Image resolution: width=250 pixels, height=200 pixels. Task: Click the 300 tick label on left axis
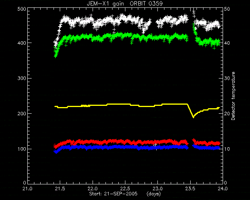pos(21,78)
